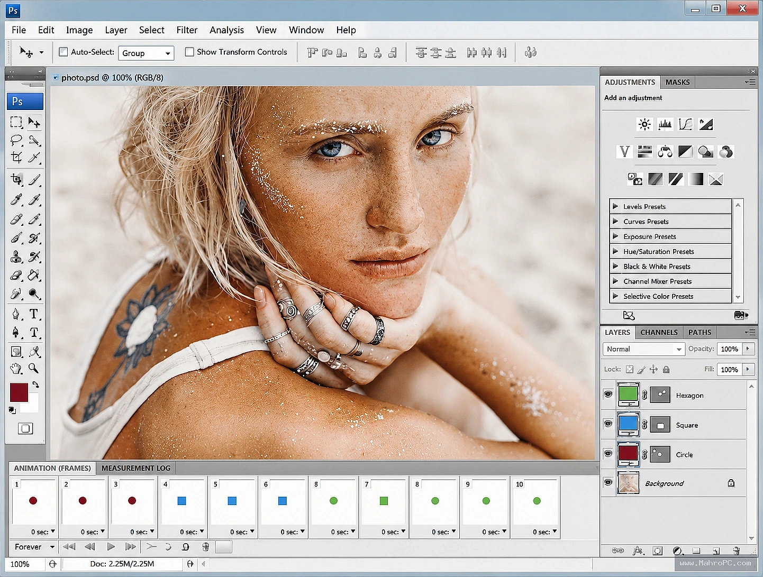The width and height of the screenshot is (763, 577).
Task: Toggle Lock all icon
Action: click(666, 369)
